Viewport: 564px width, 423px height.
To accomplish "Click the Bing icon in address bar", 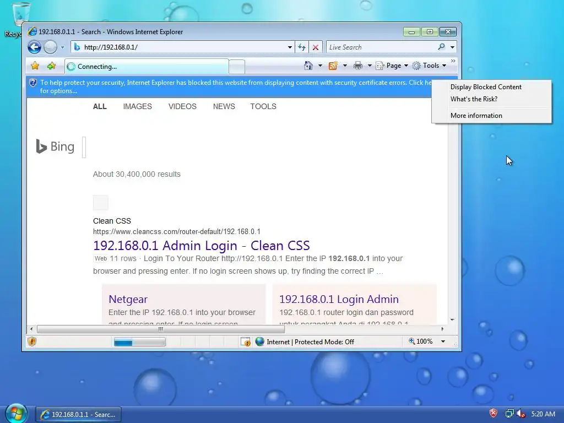I will 77,47.
